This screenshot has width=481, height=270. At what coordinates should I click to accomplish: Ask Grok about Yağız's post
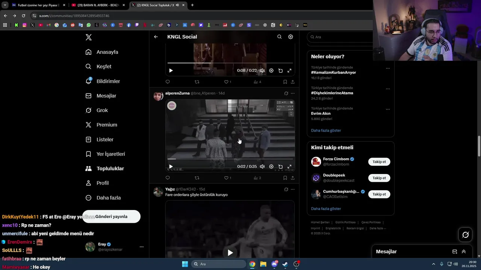[286, 189]
